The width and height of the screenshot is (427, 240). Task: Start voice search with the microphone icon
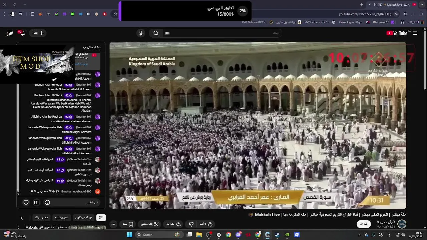(x=141, y=33)
